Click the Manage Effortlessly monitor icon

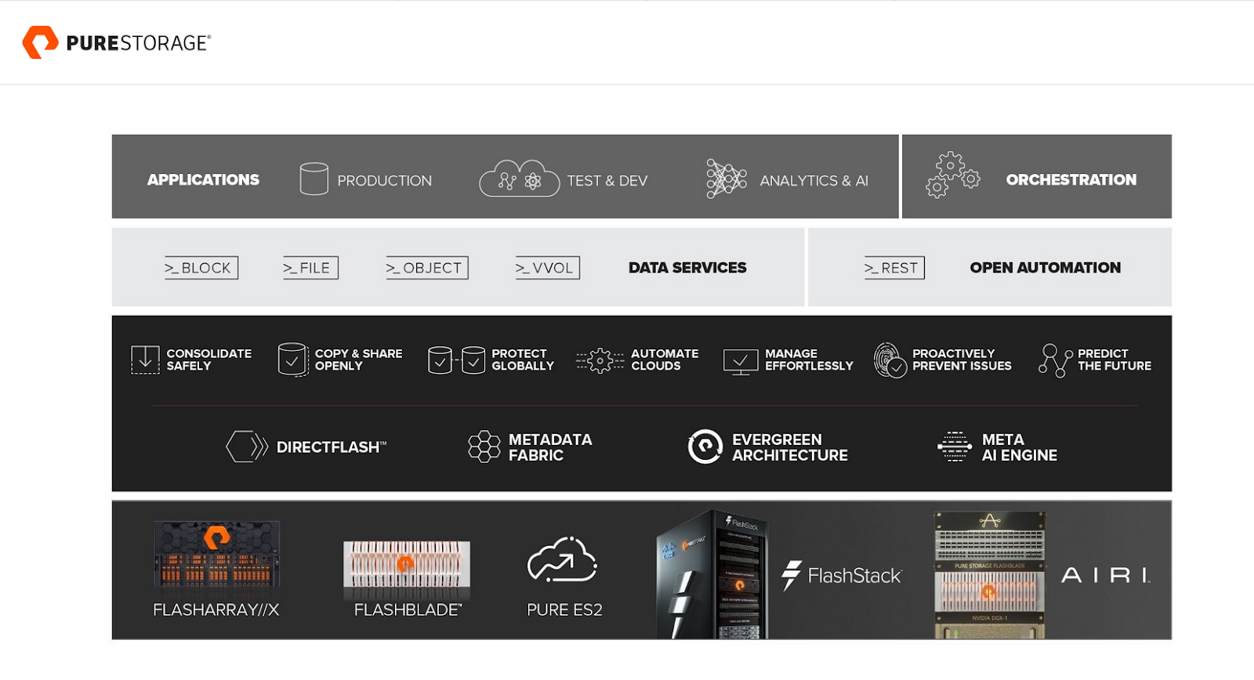tap(741, 362)
